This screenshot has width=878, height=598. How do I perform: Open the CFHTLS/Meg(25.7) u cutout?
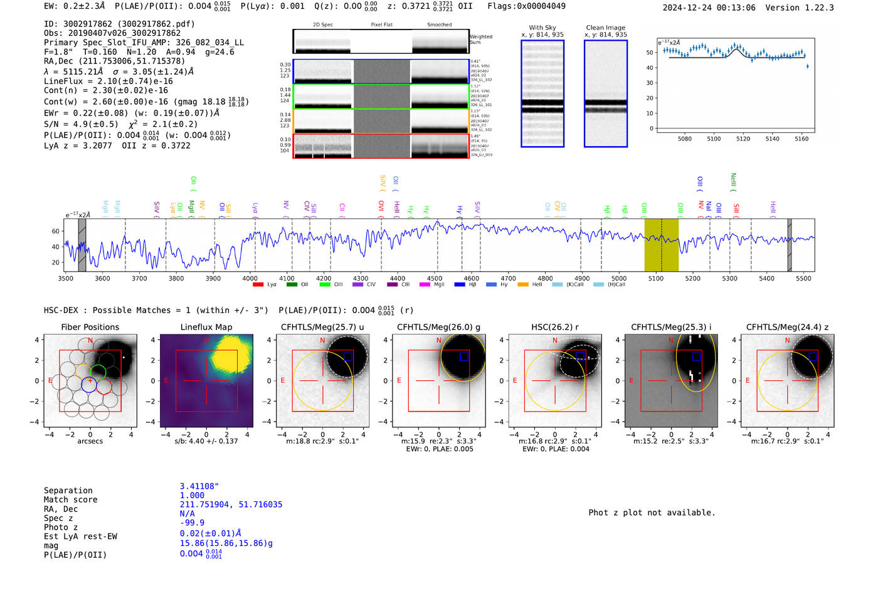[x=322, y=380]
